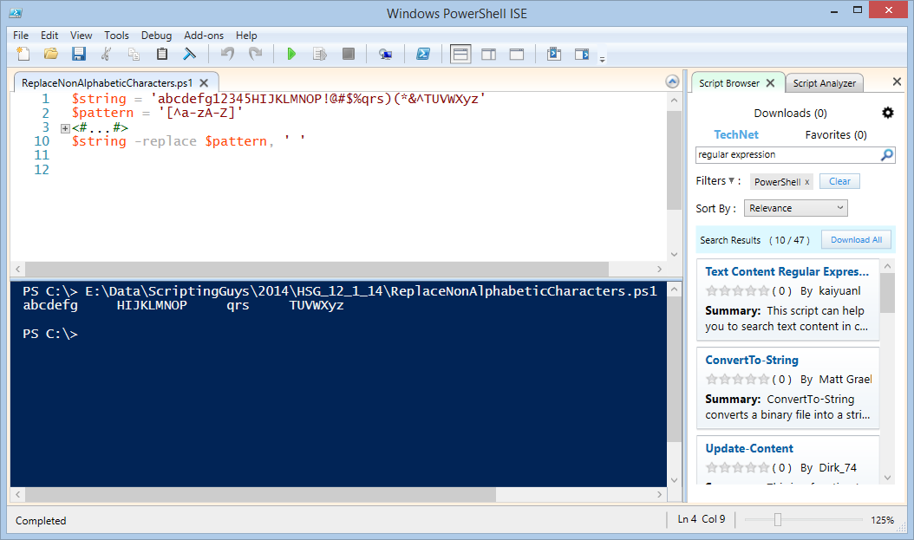Open a New Remote PowerShell Tab

385,55
